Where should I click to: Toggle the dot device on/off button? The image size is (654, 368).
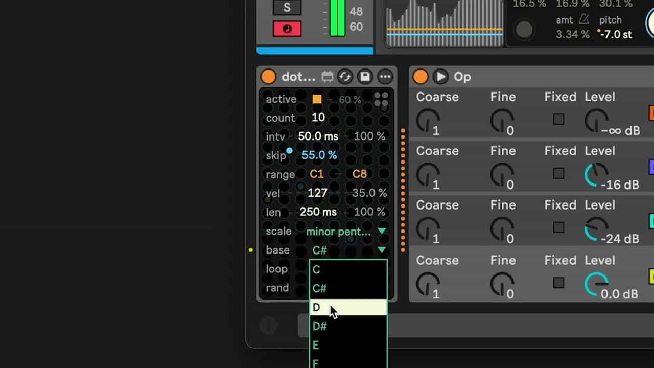[x=268, y=77]
